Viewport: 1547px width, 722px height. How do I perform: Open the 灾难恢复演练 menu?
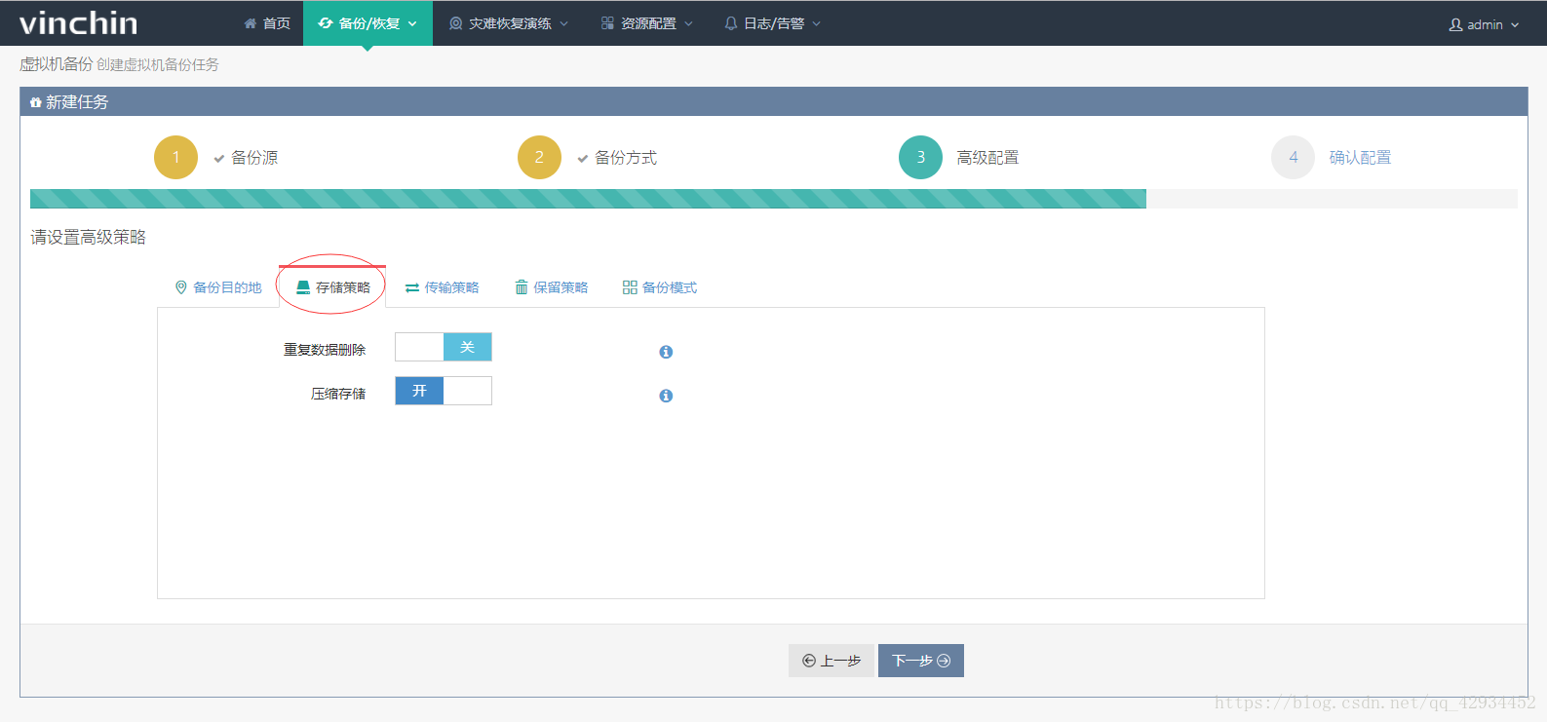coord(509,23)
